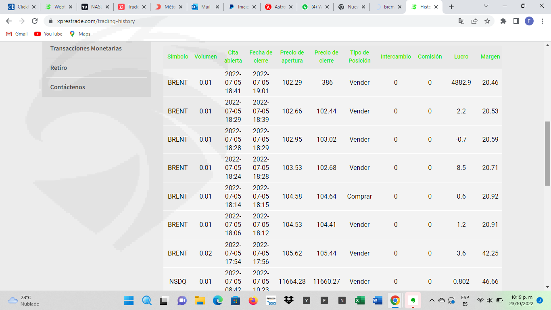Open taskbar Search
The height and width of the screenshot is (310, 551).
tap(147, 300)
